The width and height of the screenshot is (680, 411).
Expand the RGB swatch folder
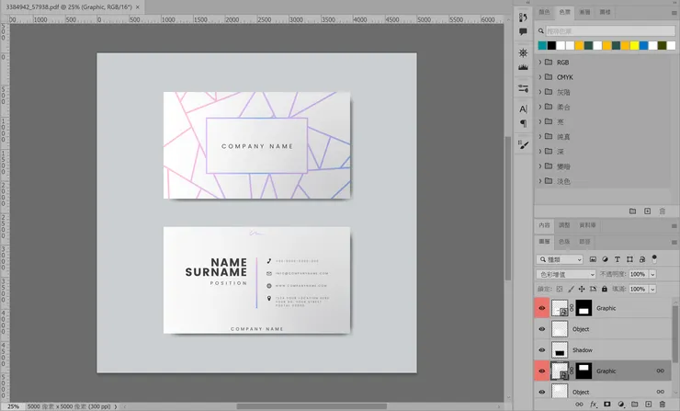click(x=540, y=63)
